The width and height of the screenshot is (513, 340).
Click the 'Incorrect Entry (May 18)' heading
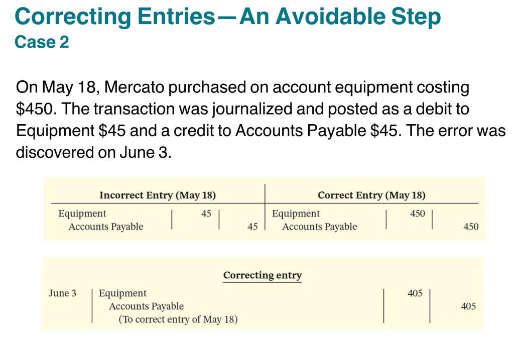click(x=158, y=195)
